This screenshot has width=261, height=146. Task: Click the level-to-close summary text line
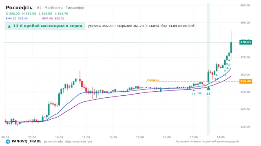point(142,26)
